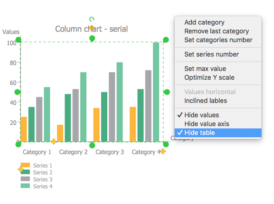Click the yellow diamond handle next to Category 4
The height and width of the screenshot is (204, 274).
point(163,151)
